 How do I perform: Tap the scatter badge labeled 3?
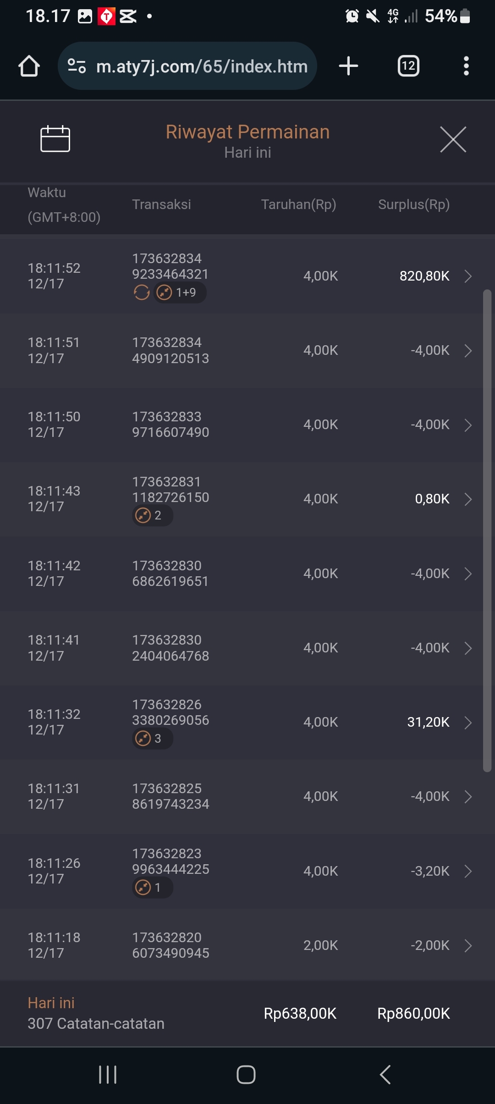point(152,739)
